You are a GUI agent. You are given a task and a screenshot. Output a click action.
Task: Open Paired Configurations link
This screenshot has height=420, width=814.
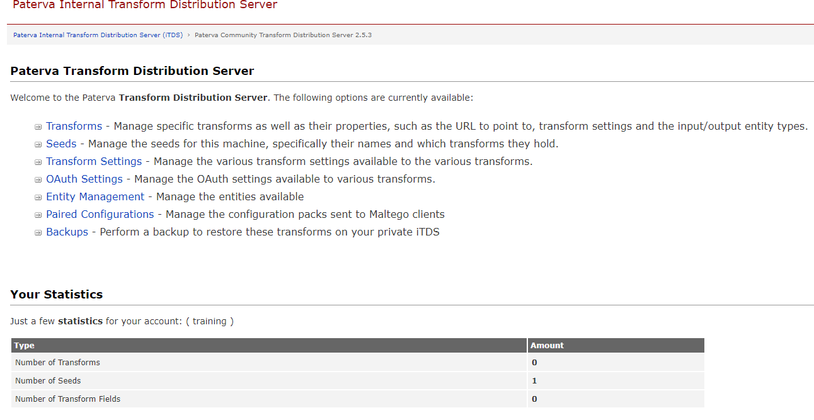coord(100,214)
